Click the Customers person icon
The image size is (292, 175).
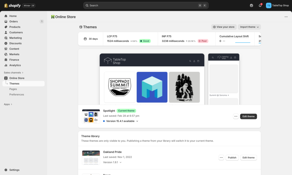(6, 32)
